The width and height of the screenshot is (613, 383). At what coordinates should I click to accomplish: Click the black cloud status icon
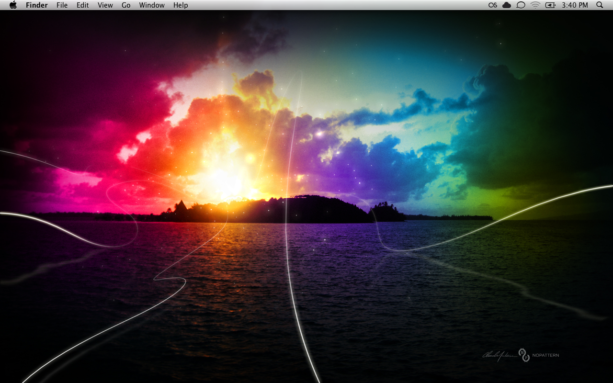[x=507, y=5]
